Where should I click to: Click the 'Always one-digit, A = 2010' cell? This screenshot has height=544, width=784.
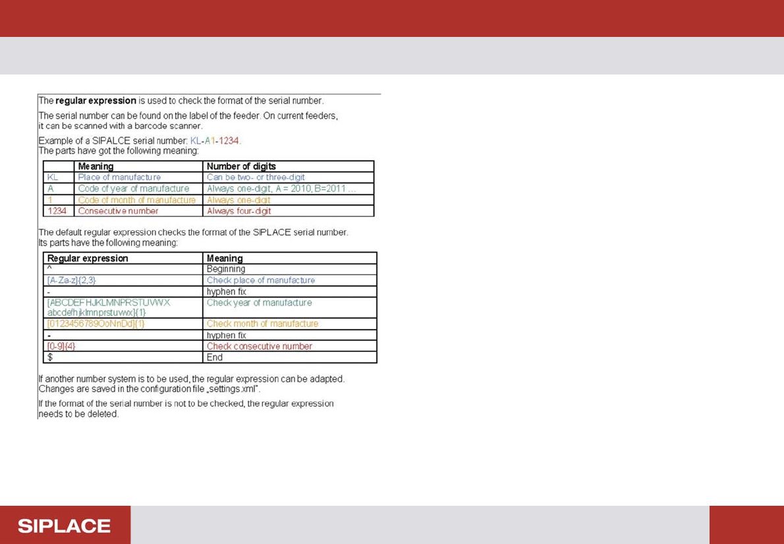point(289,189)
